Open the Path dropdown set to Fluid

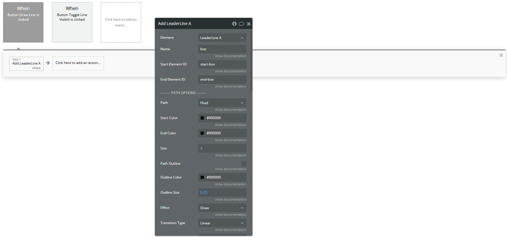[222, 103]
